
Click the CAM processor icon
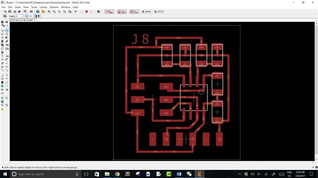point(19,11)
